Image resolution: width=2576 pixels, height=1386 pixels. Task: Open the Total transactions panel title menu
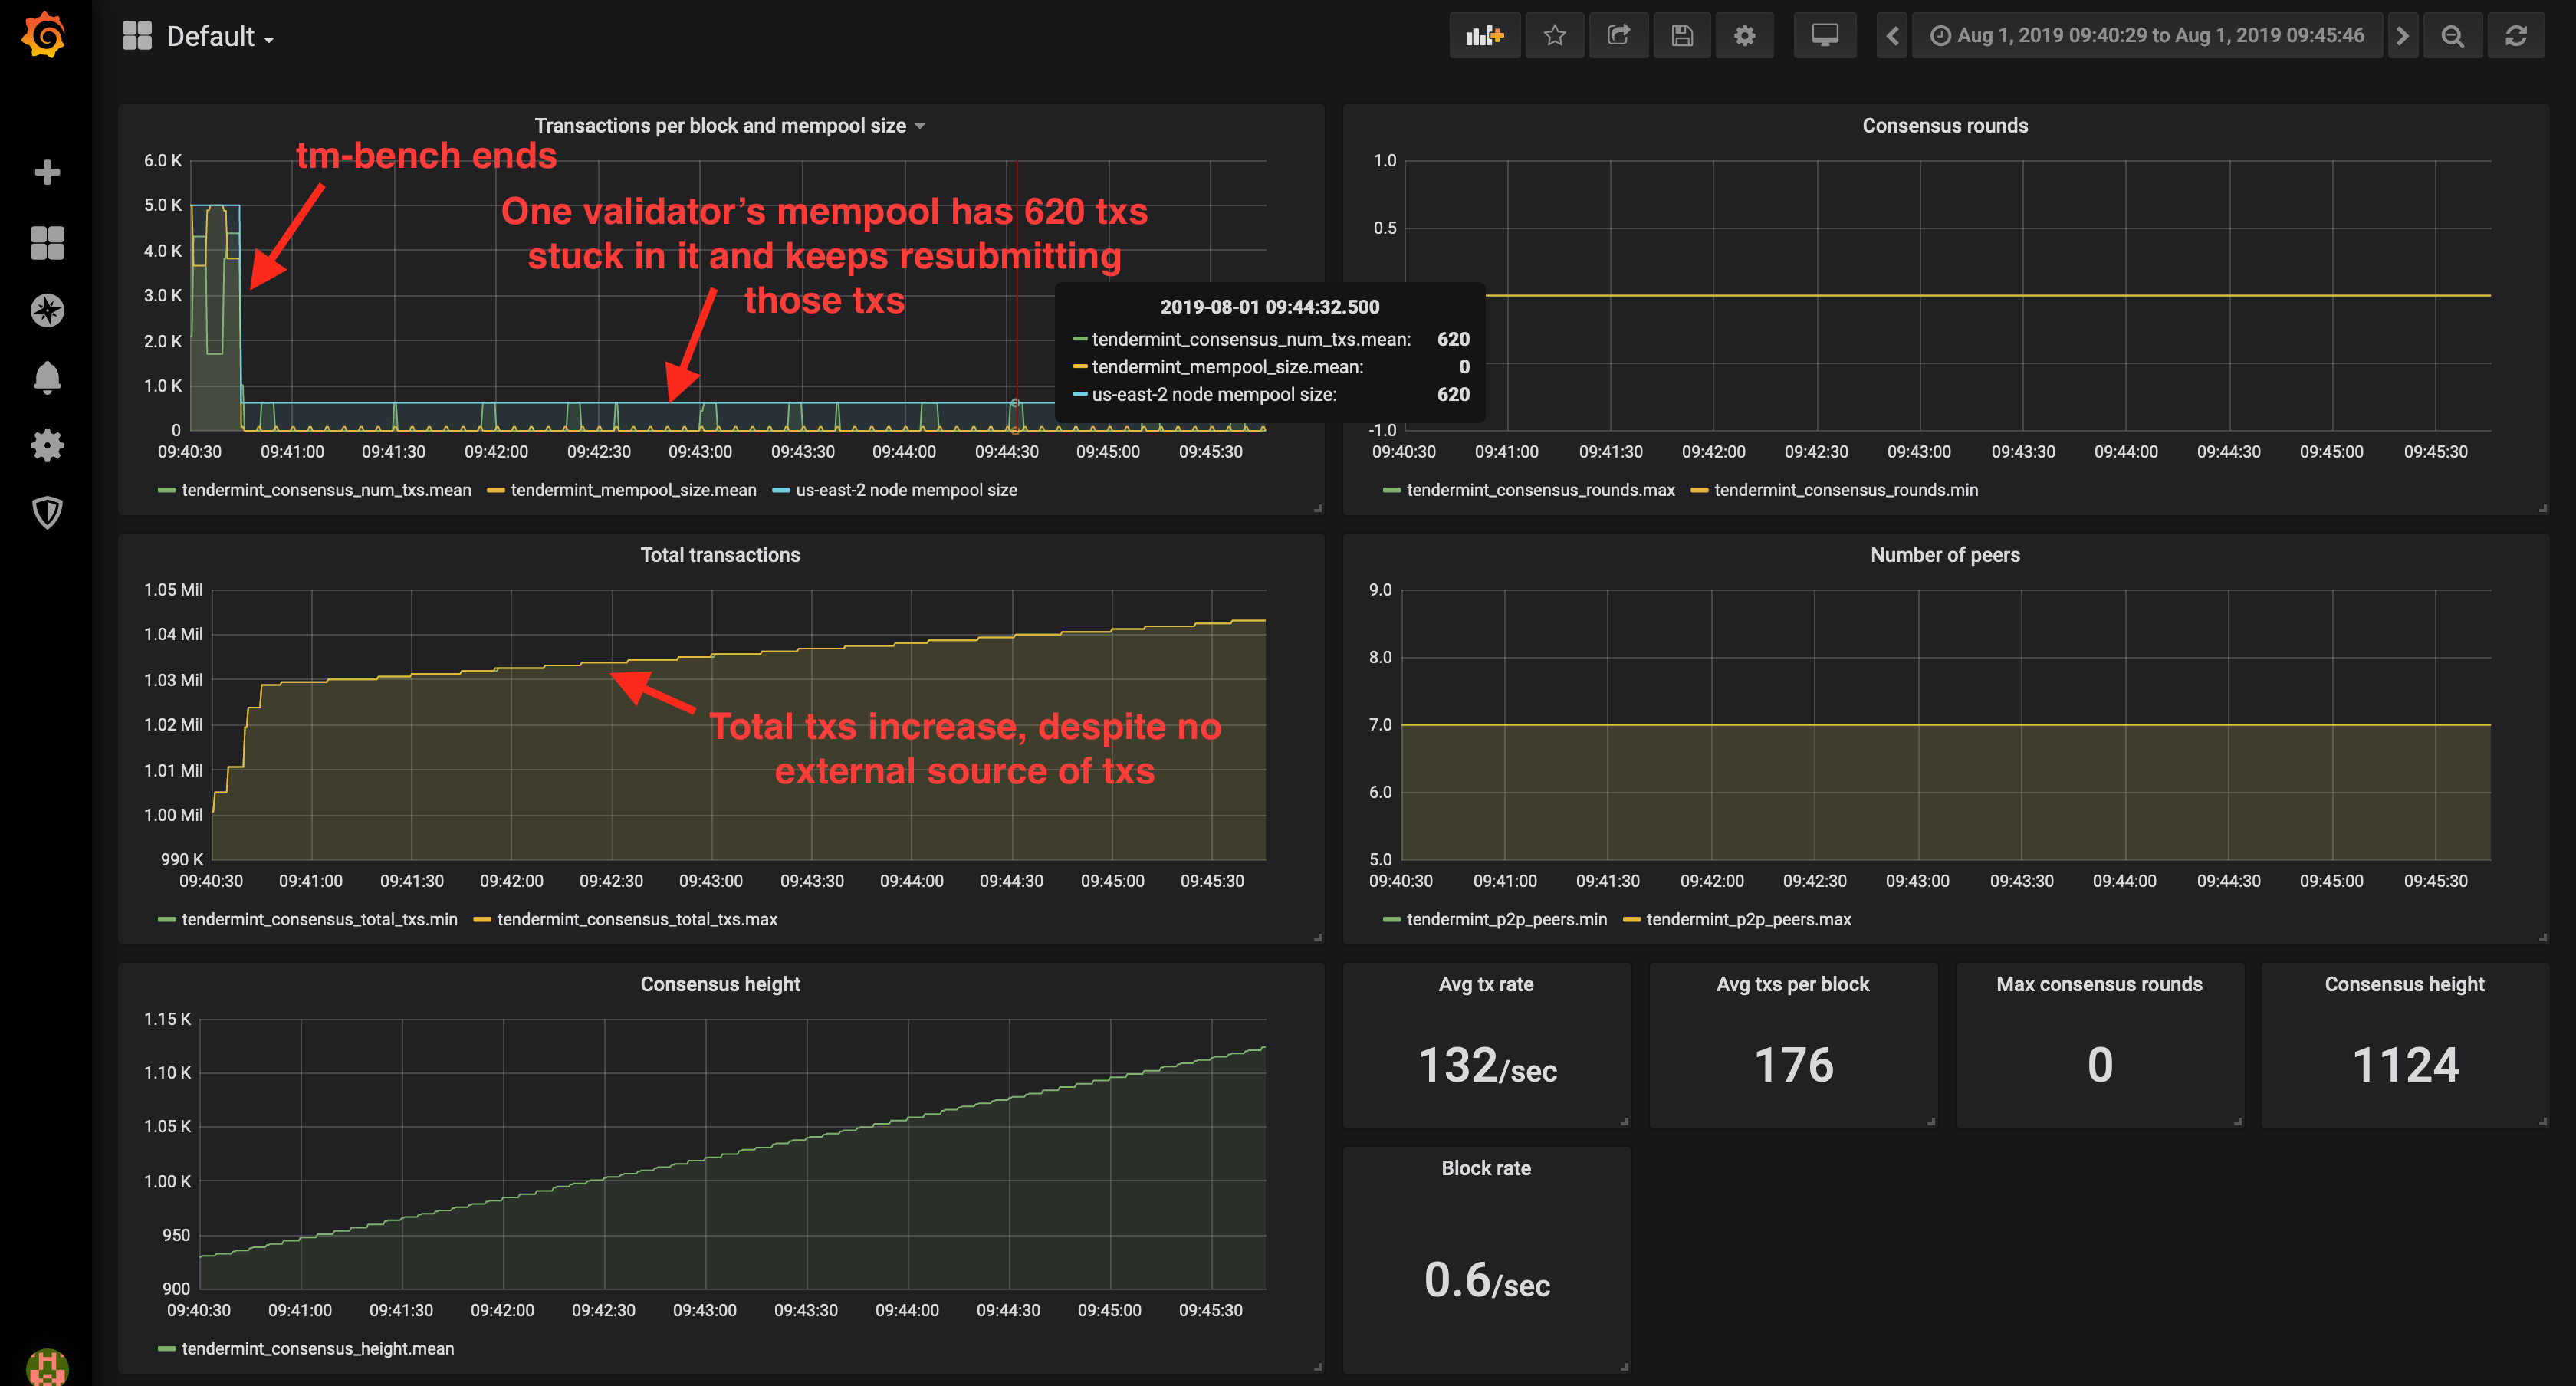tap(720, 555)
